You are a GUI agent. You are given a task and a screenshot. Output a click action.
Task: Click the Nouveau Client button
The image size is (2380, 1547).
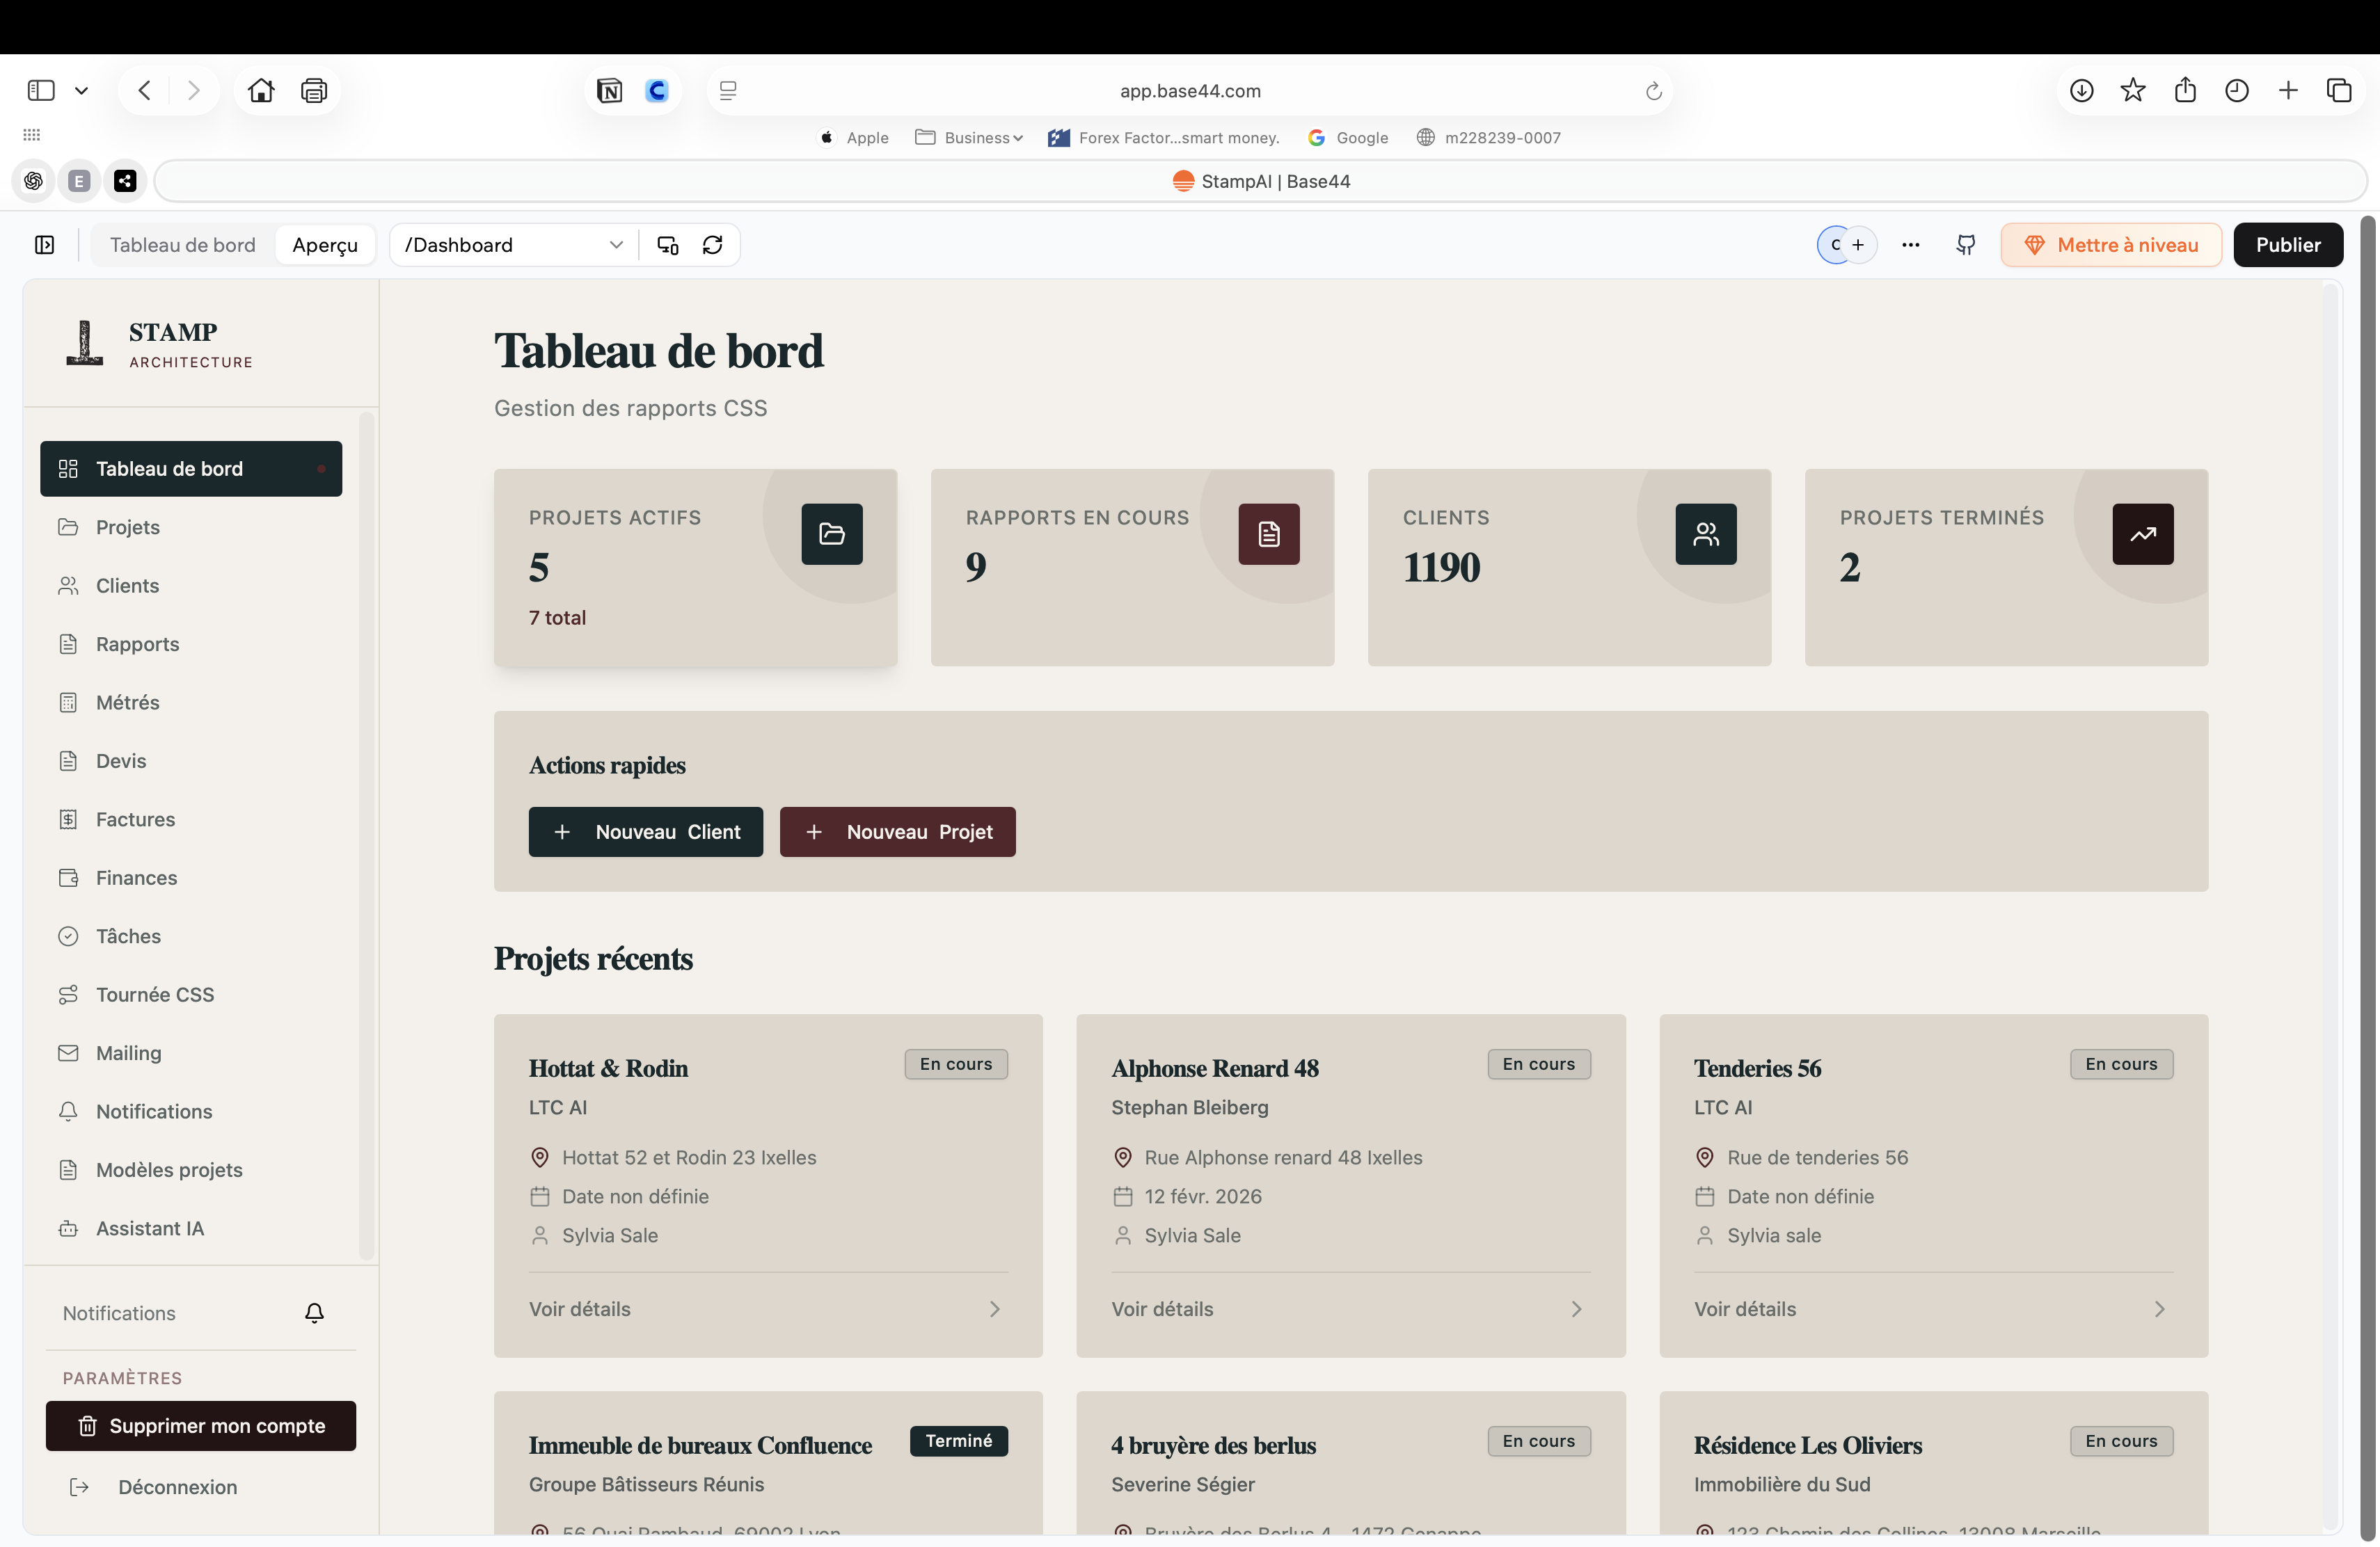click(646, 833)
